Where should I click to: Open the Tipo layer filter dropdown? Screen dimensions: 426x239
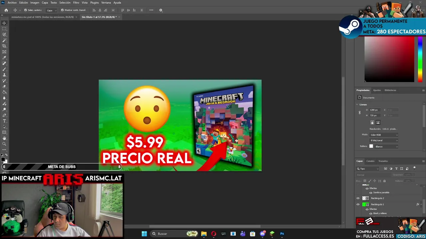tap(368, 169)
